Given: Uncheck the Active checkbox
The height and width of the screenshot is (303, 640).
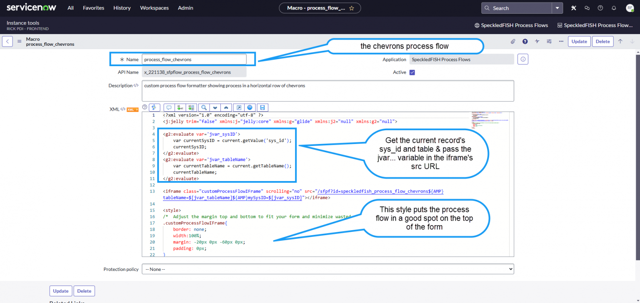Looking at the screenshot, I should pyautogui.click(x=412, y=72).
